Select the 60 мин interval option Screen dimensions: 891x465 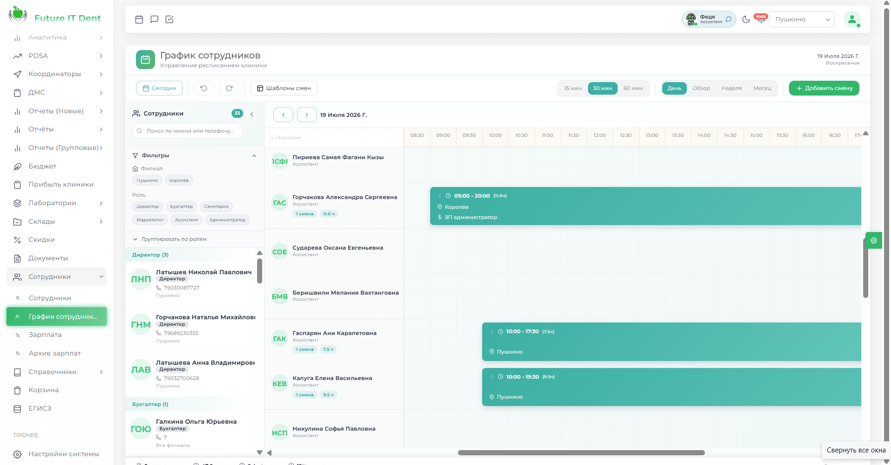point(633,88)
